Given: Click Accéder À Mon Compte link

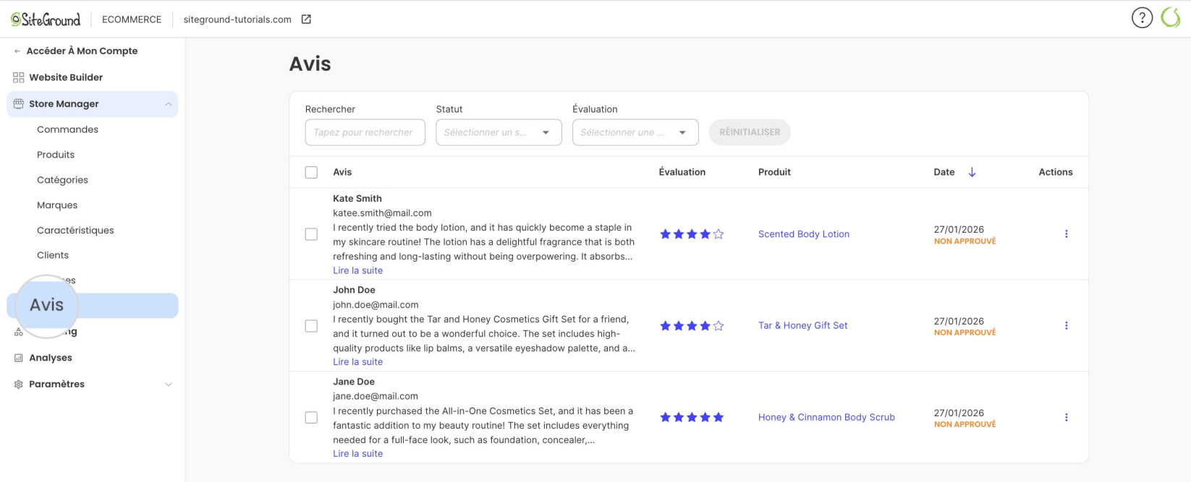Looking at the screenshot, I should [x=82, y=51].
